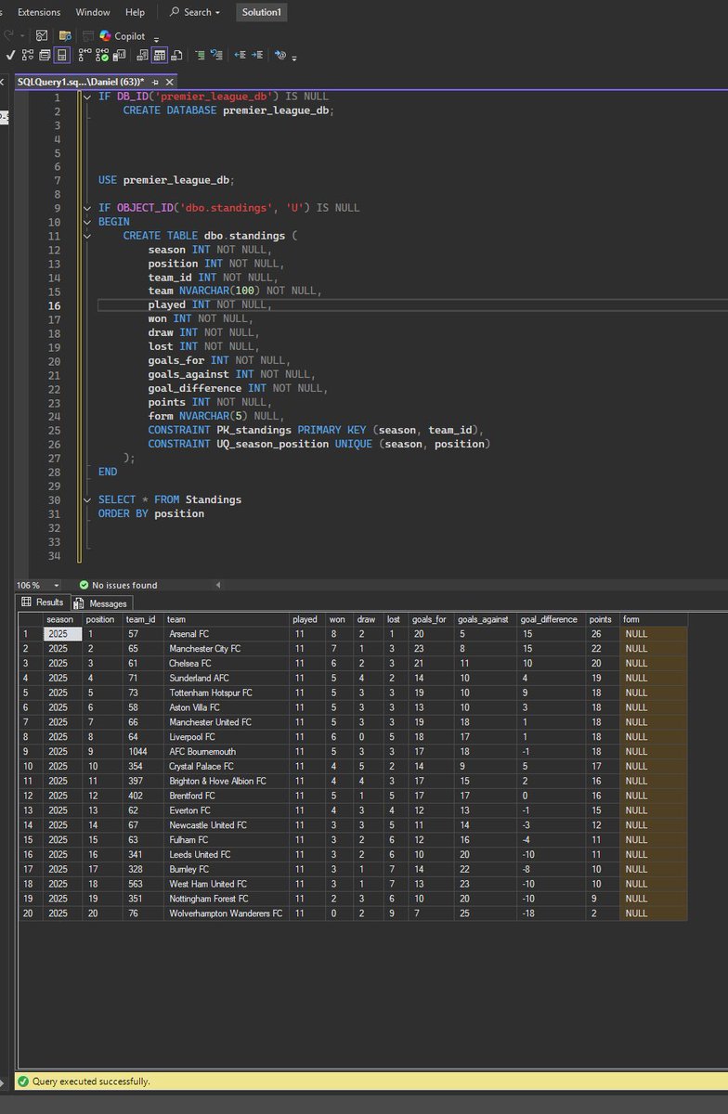Select the Nottingham Forest FC cell
The width and height of the screenshot is (728, 1114).
pyautogui.click(x=227, y=899)
